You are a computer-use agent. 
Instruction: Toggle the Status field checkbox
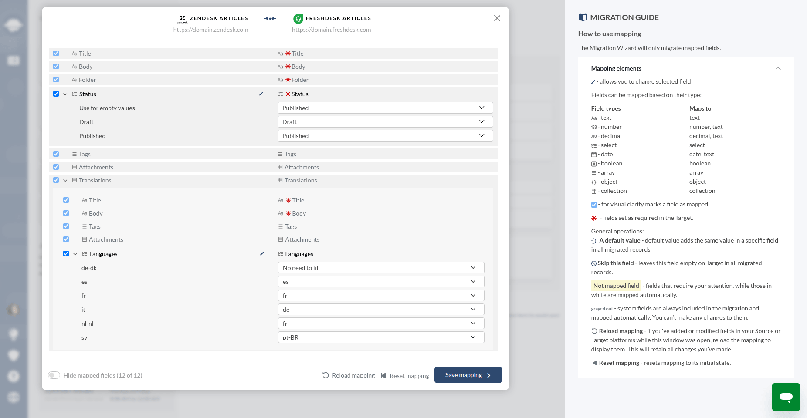(56, 94)
